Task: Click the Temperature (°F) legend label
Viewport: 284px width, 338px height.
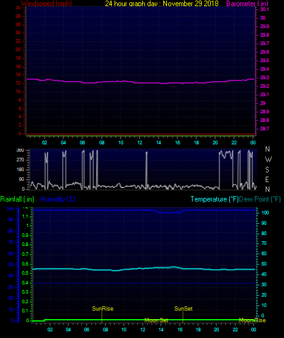Action: (215, 199)
